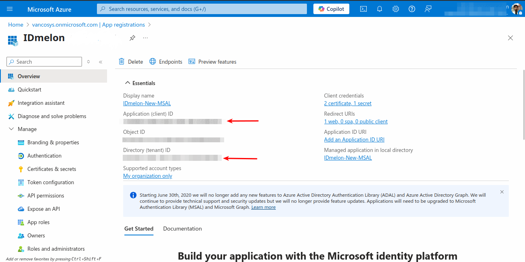Image resolution: width=525 pixels, height=262 pixels.
Task: Switch to the Documentation tab
Action: [183, 229]
